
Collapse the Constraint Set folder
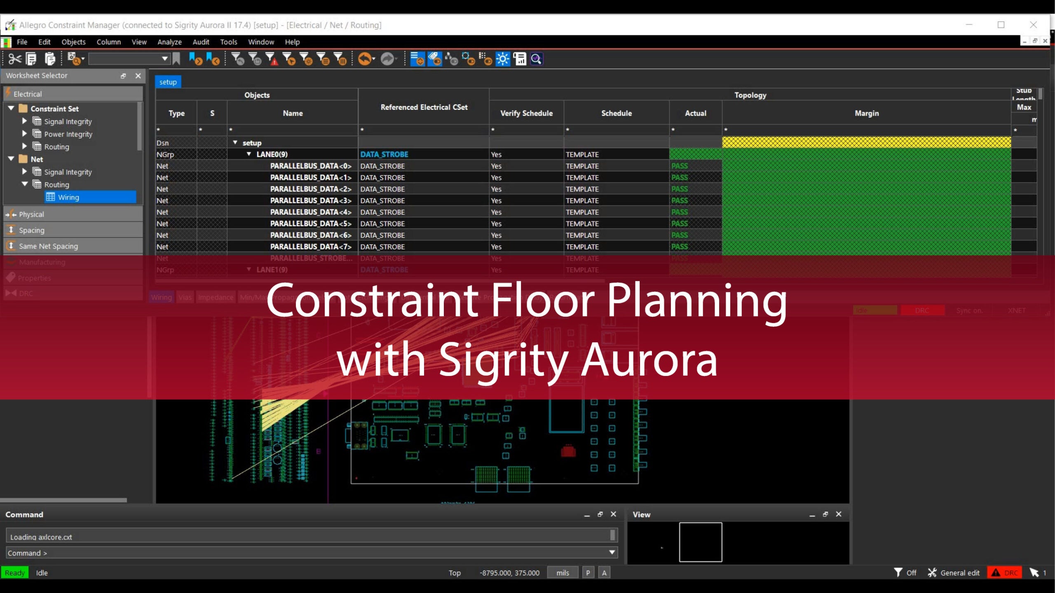coord(11,108)
